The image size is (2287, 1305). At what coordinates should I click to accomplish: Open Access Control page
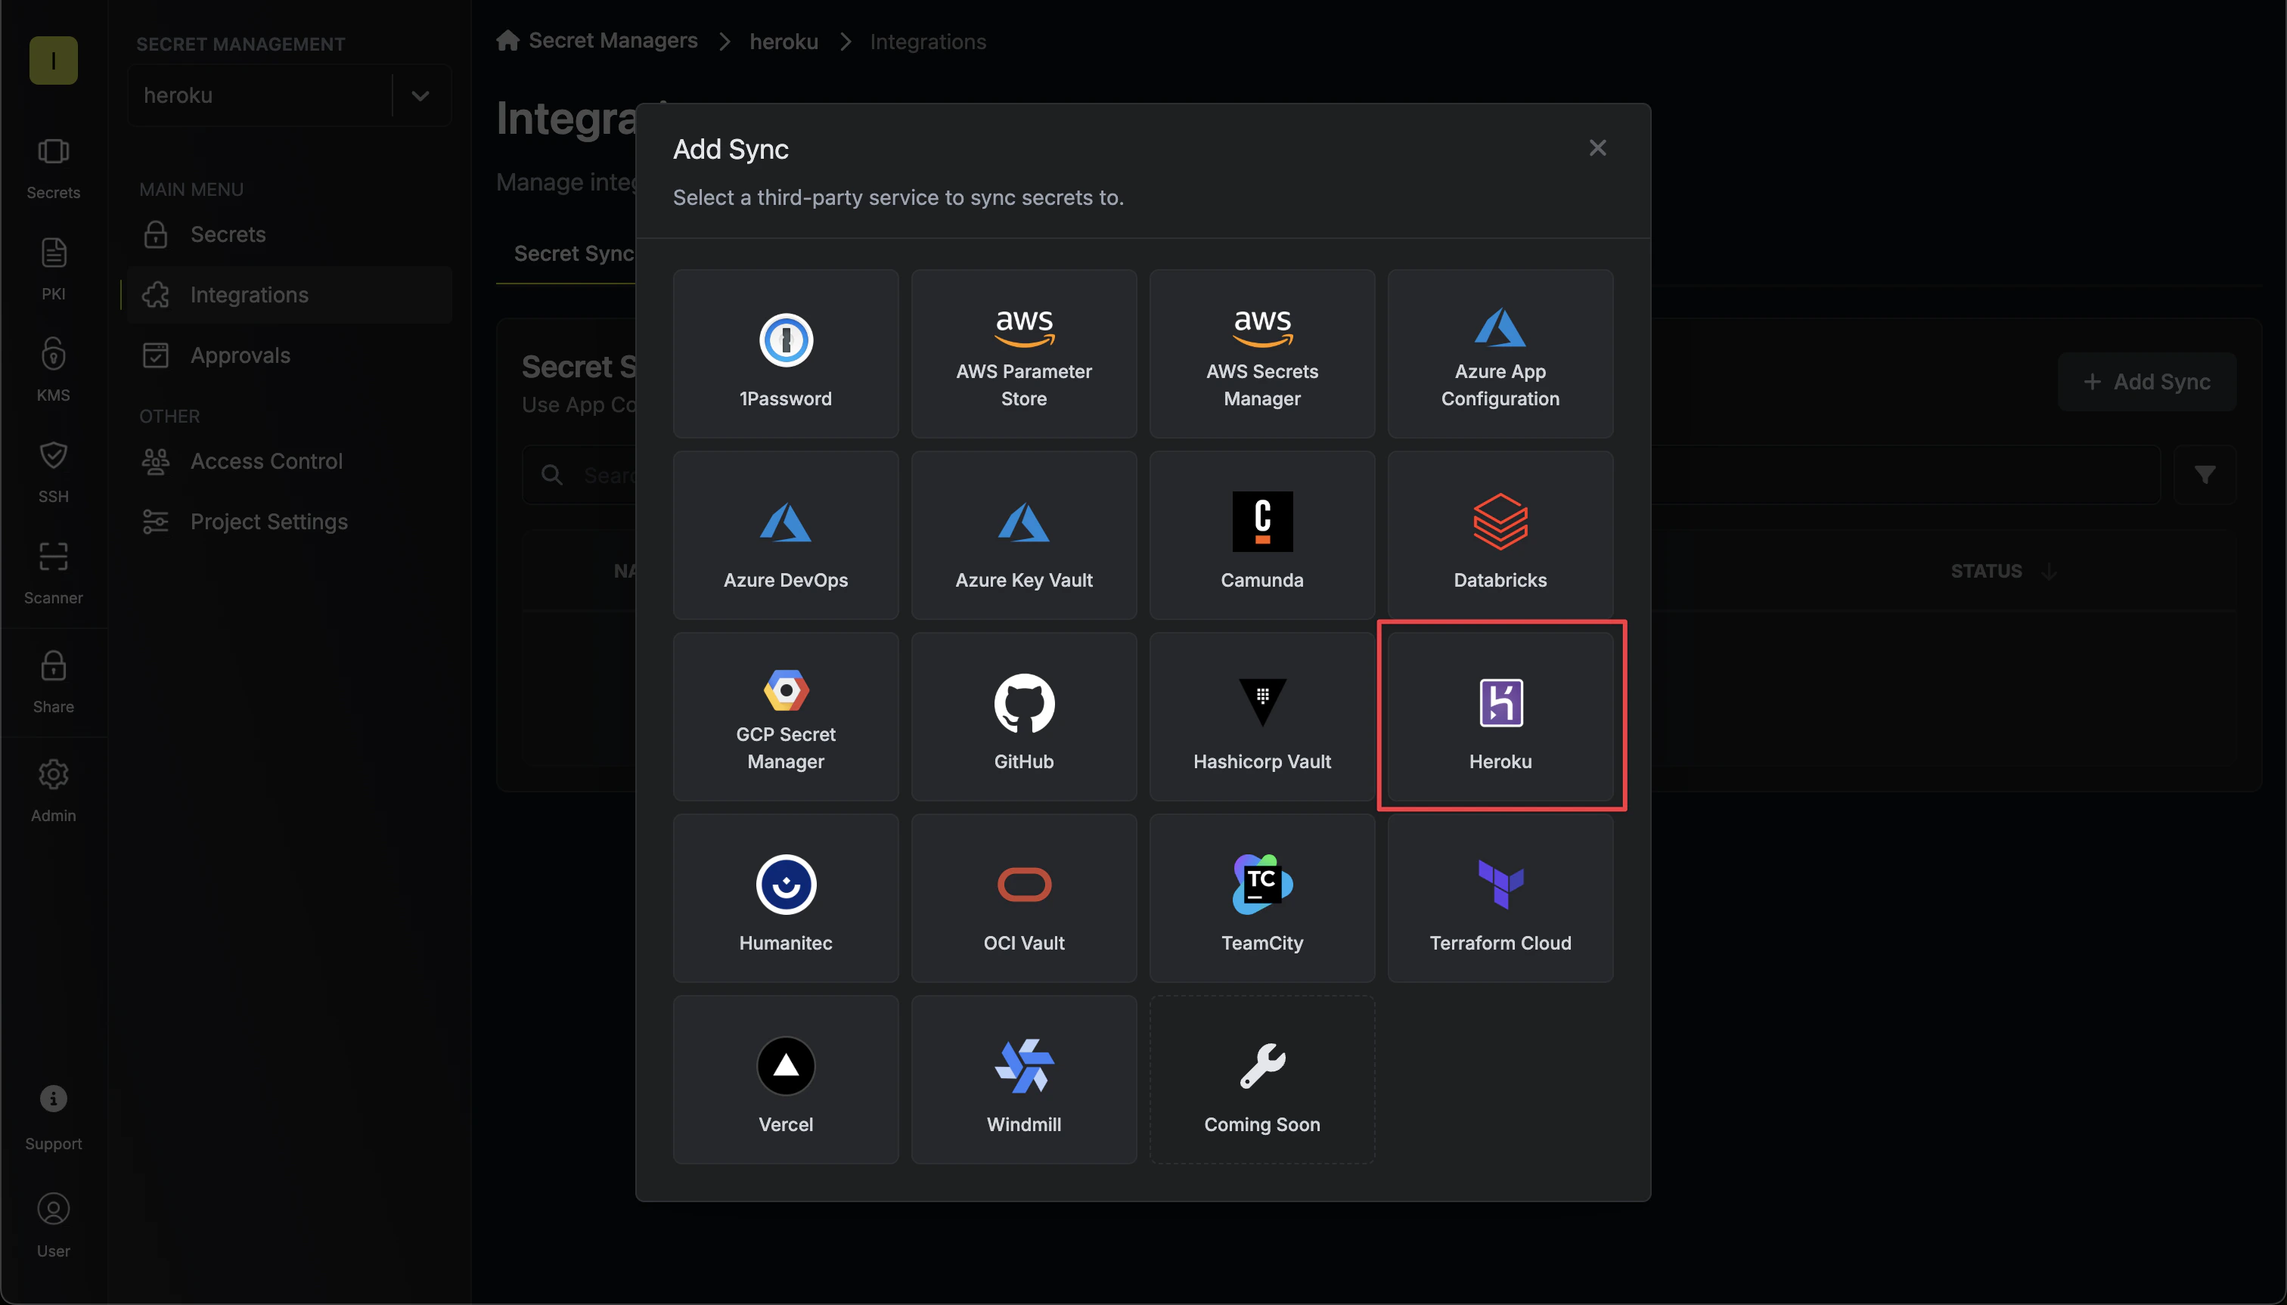pyautogui.click(x=289, y=460)
